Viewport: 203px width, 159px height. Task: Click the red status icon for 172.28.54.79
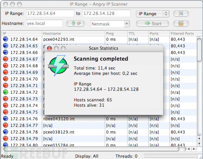(x=5, y=138)
